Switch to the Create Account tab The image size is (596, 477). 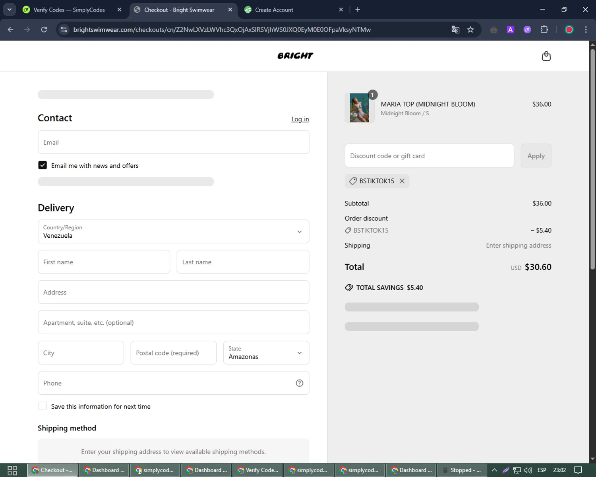294,10
